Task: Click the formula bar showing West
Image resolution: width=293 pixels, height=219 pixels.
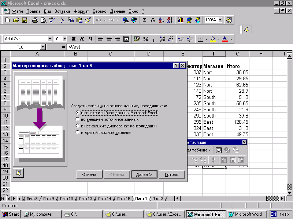Action: click(179, 47)
